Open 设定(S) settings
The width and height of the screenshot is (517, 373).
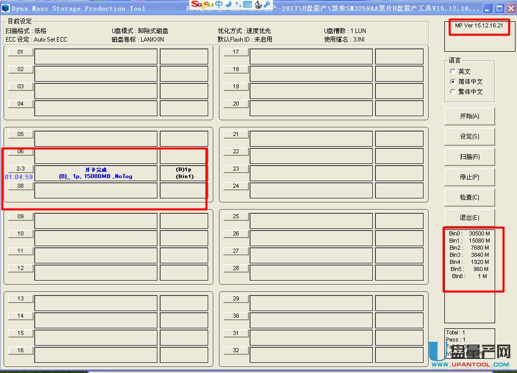[469, 136]
